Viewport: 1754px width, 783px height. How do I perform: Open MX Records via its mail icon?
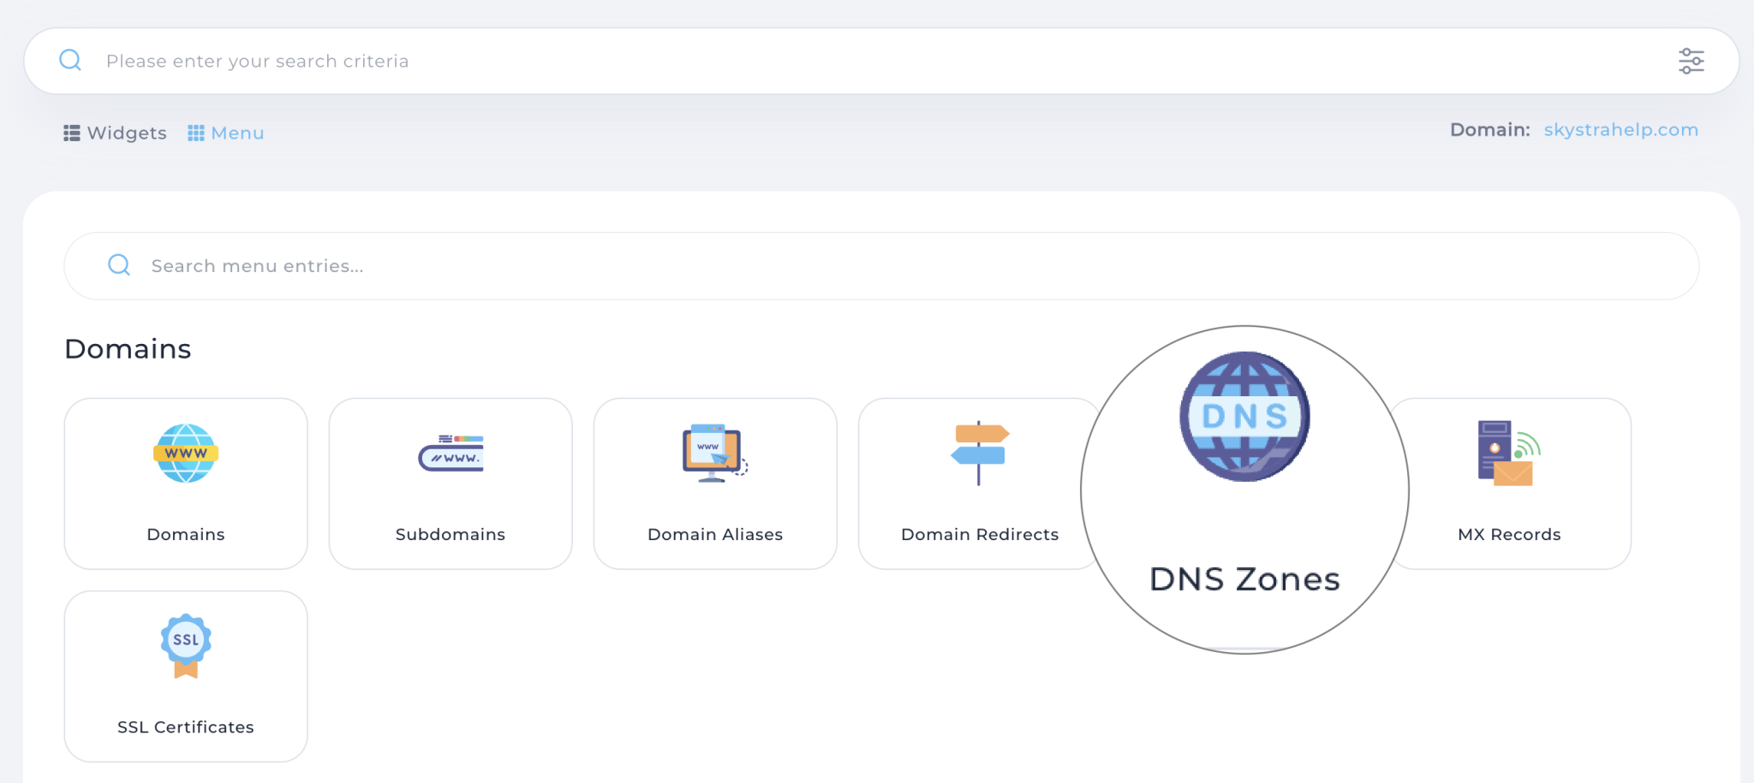1509,454
